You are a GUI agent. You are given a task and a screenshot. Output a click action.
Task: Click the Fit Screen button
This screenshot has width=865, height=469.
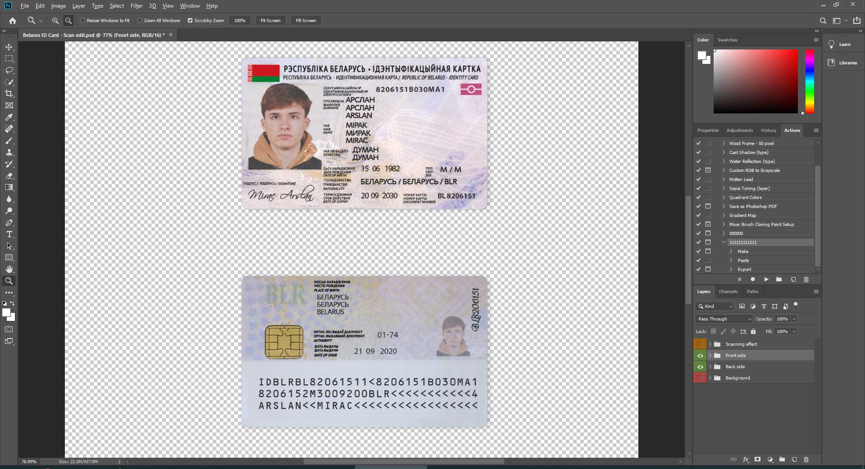(270, 20)
